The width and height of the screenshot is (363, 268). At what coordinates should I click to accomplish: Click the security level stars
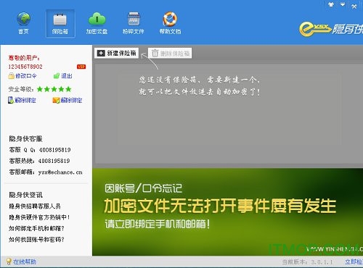[x=54, y=89]
